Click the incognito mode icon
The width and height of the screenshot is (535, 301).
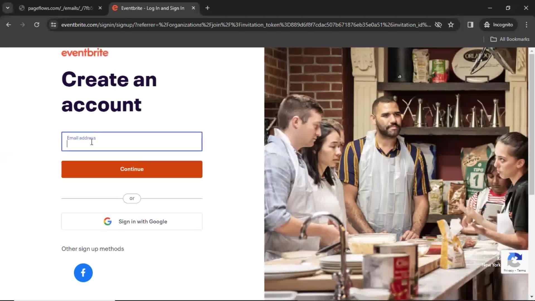coord(487,25)
